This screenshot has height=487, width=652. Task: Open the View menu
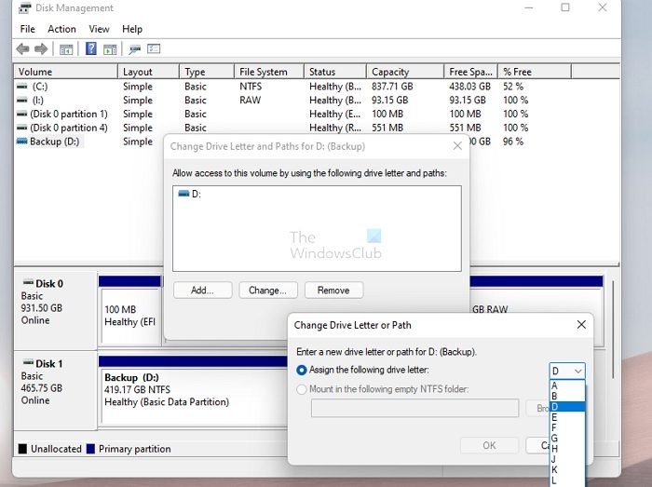tap(99, 29)
